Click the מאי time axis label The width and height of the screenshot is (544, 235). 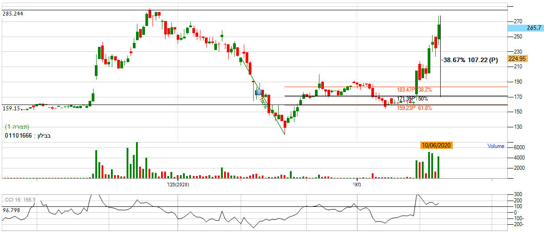pyautogui.click(x=357, y=185)
